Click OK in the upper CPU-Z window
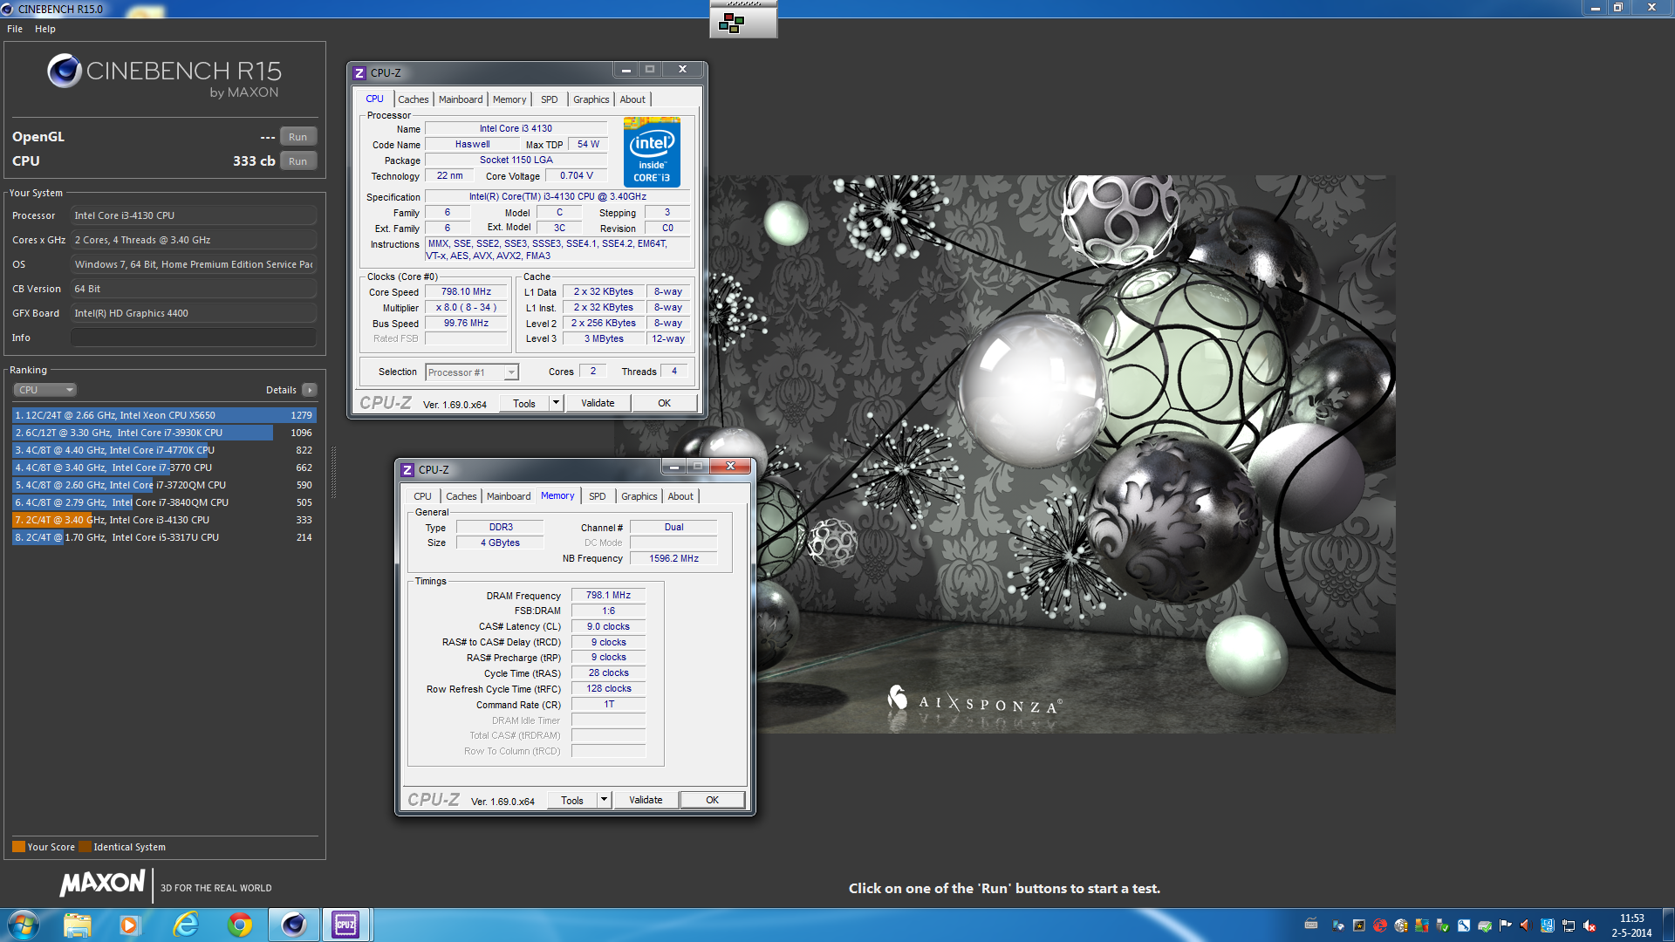Image resolution: width=1675 pixels, height=942 pixels. coord(664,403)
